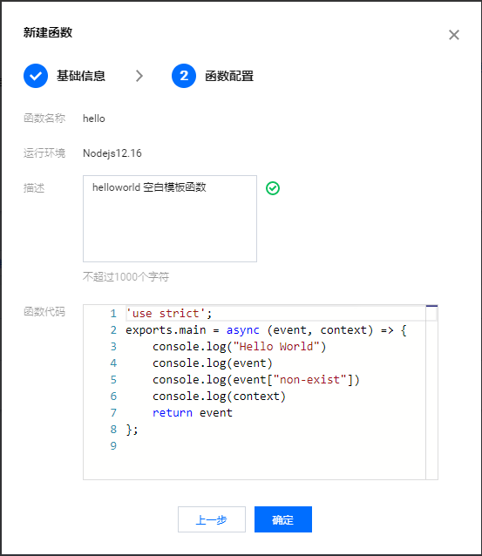Click the completed 基础信息 step checkmark icon
Viewport: 482px width, 556px height.
point(36,76)
